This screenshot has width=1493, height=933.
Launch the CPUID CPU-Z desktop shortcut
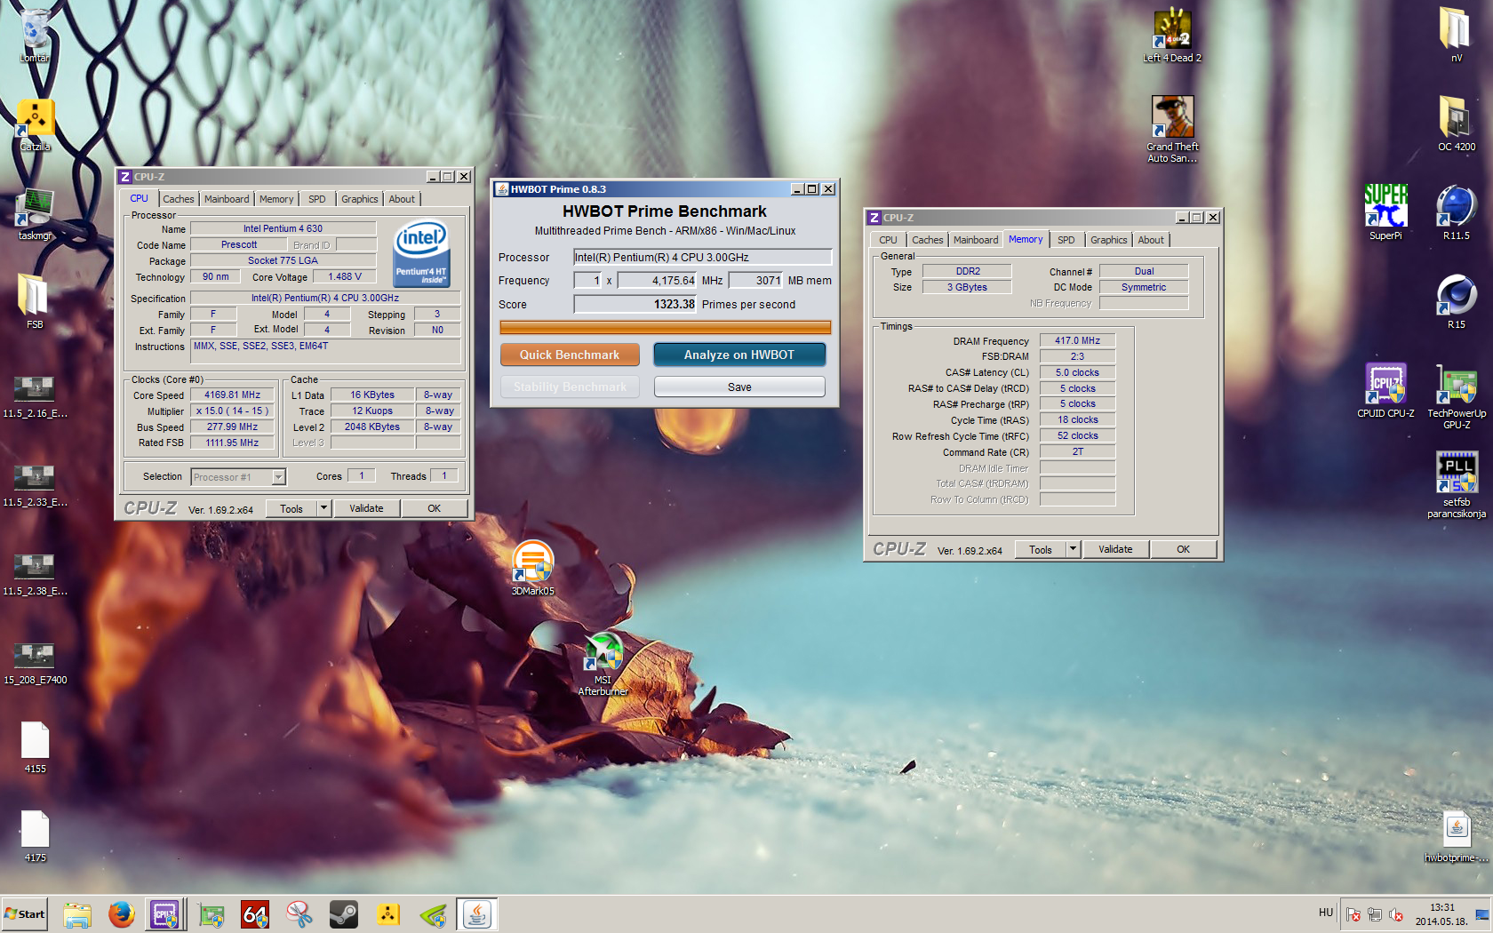click(x=1385, y=389)
